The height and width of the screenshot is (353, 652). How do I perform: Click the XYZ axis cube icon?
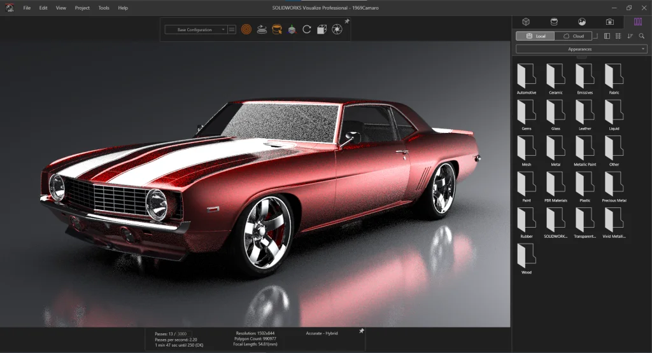click(x=292, y=29)
